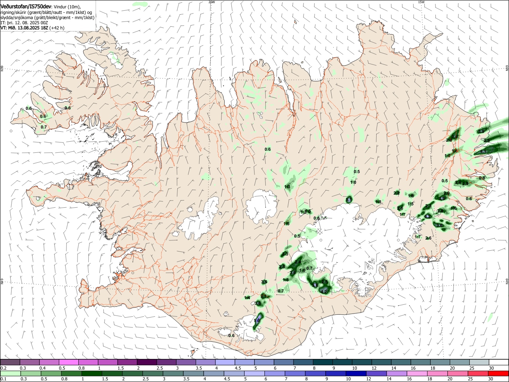This screenshot has height=382, width=509.
Task: Select the 'IT: þri. 12. 08. 2025 00Z' line
Action: click(24, 23)
